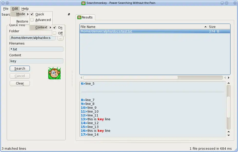Click the Folder path input field
The image size is (238, 152).
tap(33, 38)
